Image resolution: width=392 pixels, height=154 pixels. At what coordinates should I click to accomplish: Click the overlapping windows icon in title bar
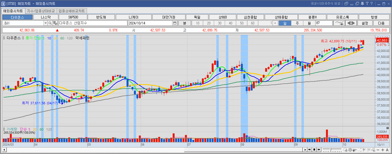pos(357,4)
